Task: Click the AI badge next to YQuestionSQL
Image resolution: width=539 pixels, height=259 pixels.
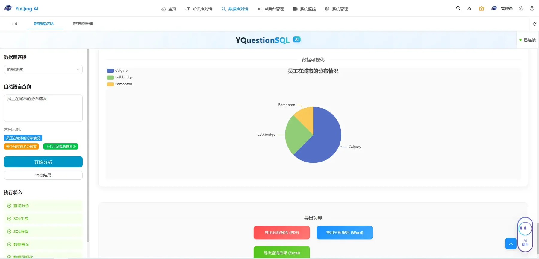Action: point(297,39)
